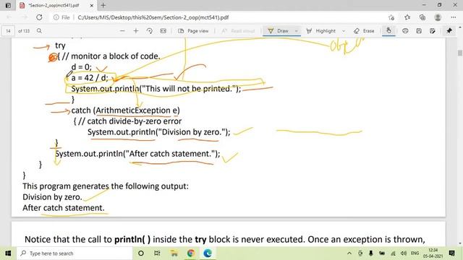Toggle the Draw with touch icon
463x260 pixels.
pos(388,30)
